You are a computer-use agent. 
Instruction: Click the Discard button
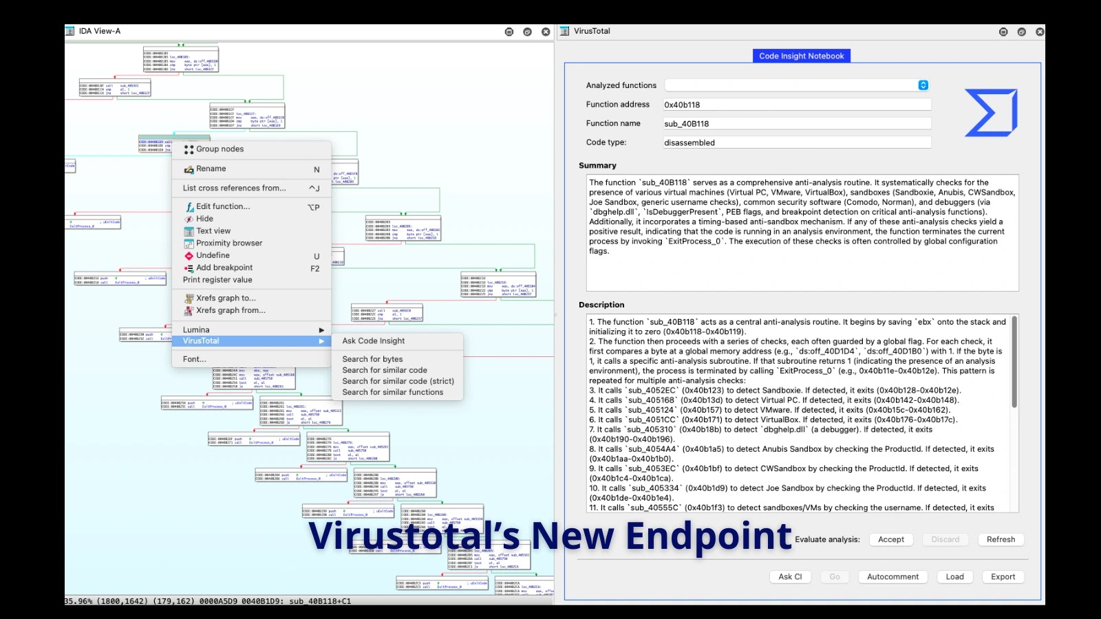click(x=945, y=540)
